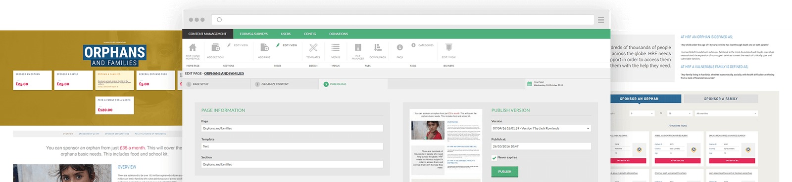The image size is (792, 182).
Task: Toggle the Never expires checkbox
Action: [494, 158]
